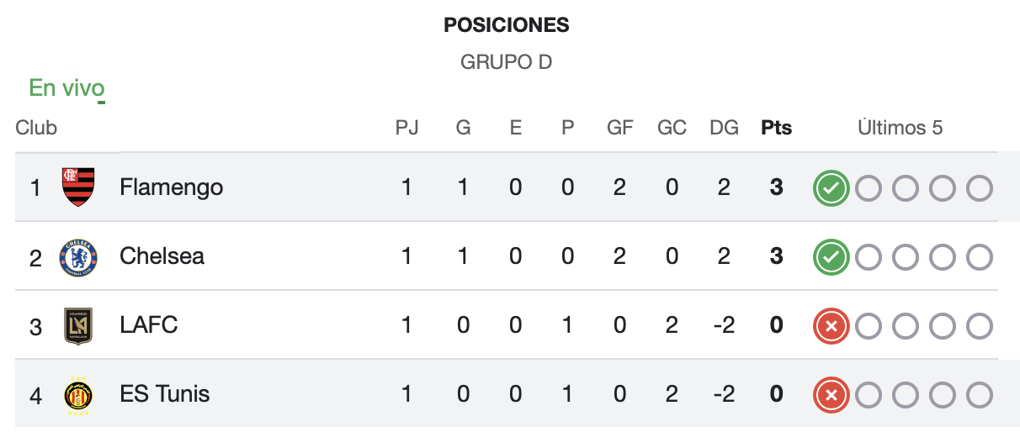The width and height of the screenshot is (1020, 432).
Task: Click LAFC's third empty match circle
Action: [x=942, y=326]
